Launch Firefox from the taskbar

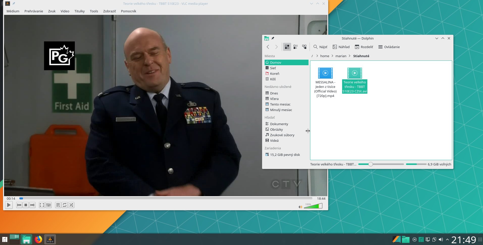[x=38, y=239]
